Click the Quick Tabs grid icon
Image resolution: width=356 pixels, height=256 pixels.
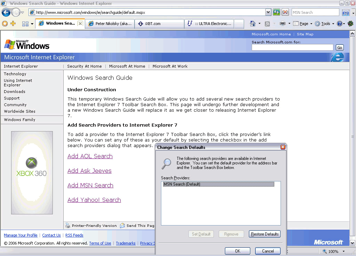tap(25, 24)
